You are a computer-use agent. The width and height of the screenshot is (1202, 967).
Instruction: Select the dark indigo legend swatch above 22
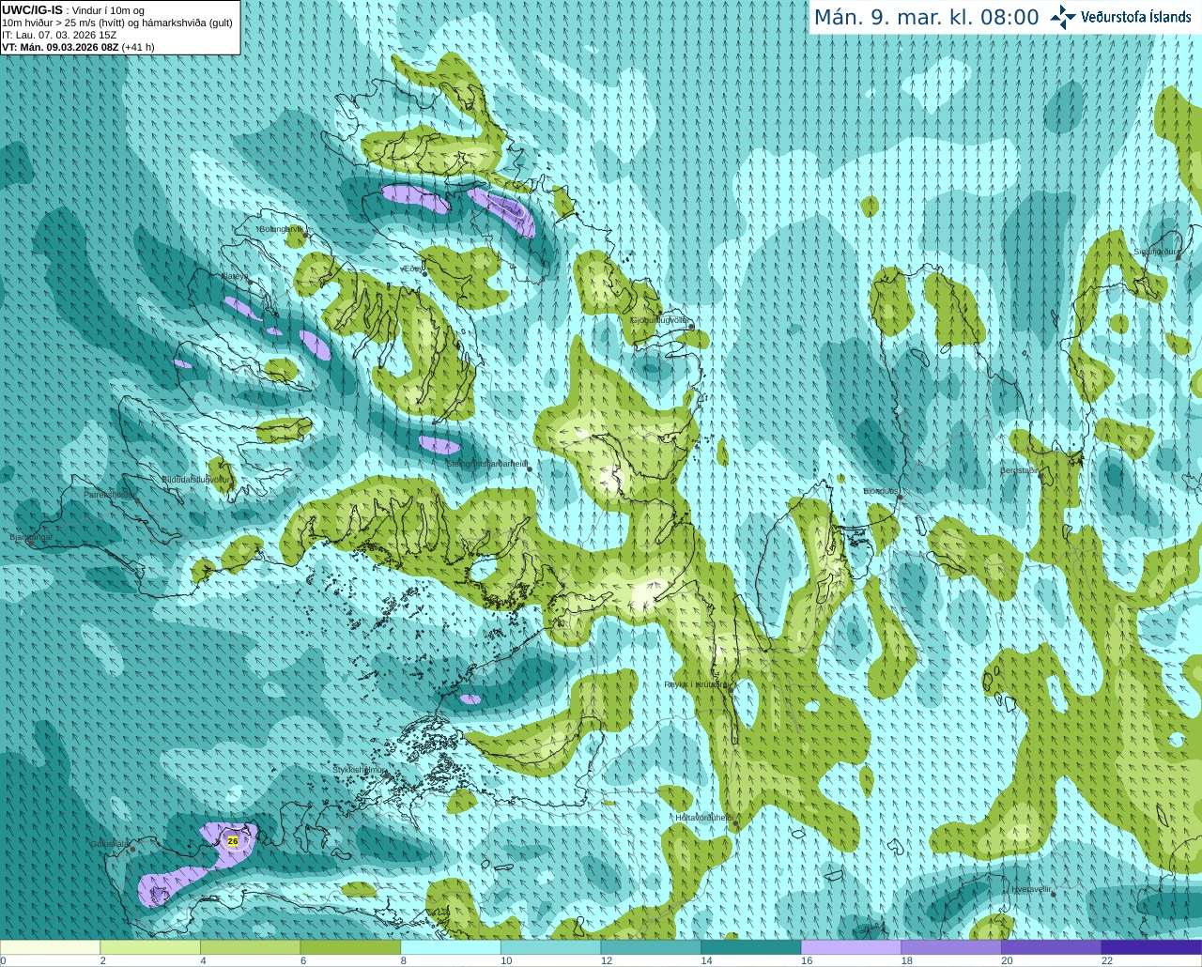click(x=1151, y=947)
